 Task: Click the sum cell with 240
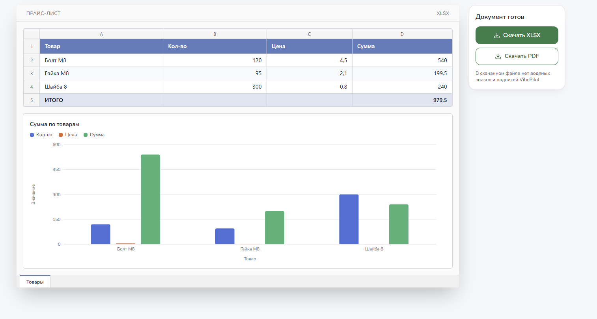[402, 87]
